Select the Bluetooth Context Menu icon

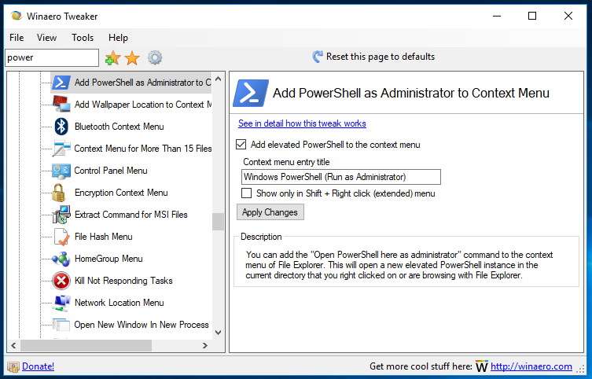coord(61,127)
